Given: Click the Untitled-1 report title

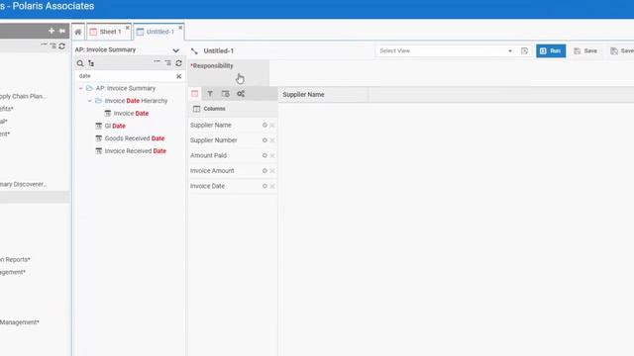Looking at the screenshot, I should (218, 50).
